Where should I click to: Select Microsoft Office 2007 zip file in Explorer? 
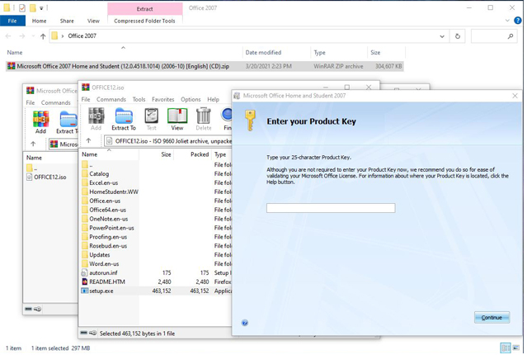tap(205, 66)
